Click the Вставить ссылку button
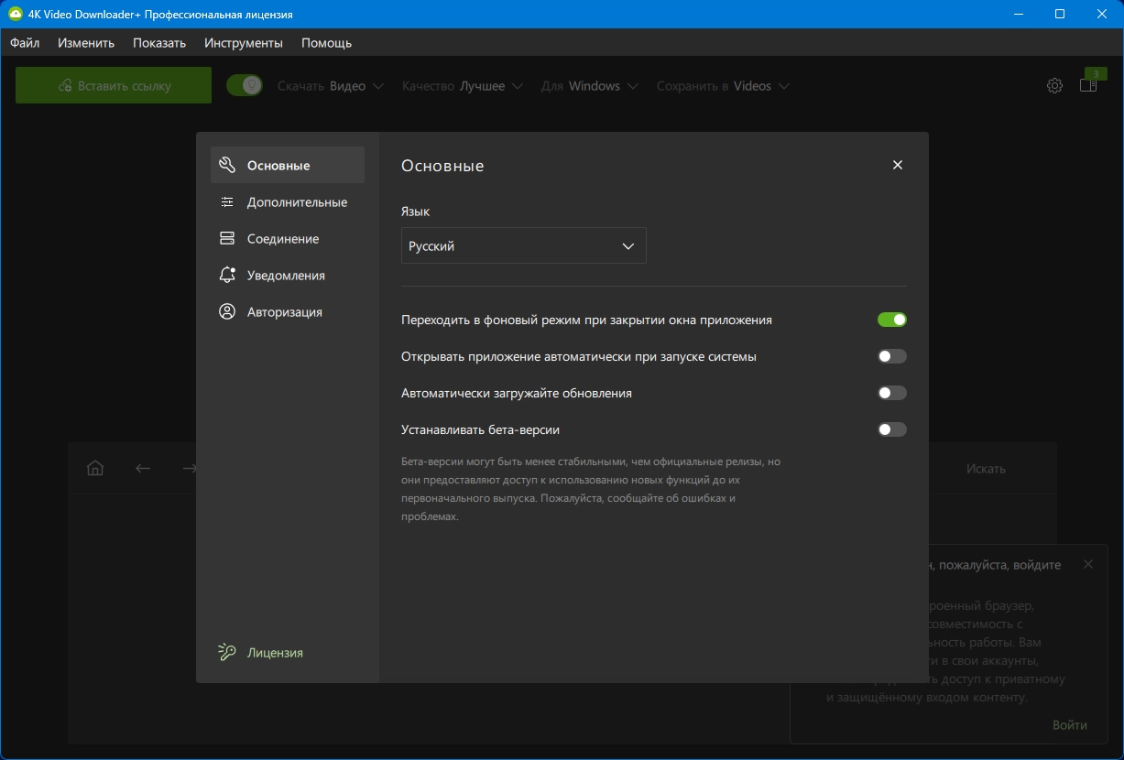 [x=114, y=85]
